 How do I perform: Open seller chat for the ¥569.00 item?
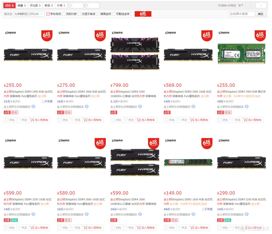pyautogui.click(x=193, y=107)
